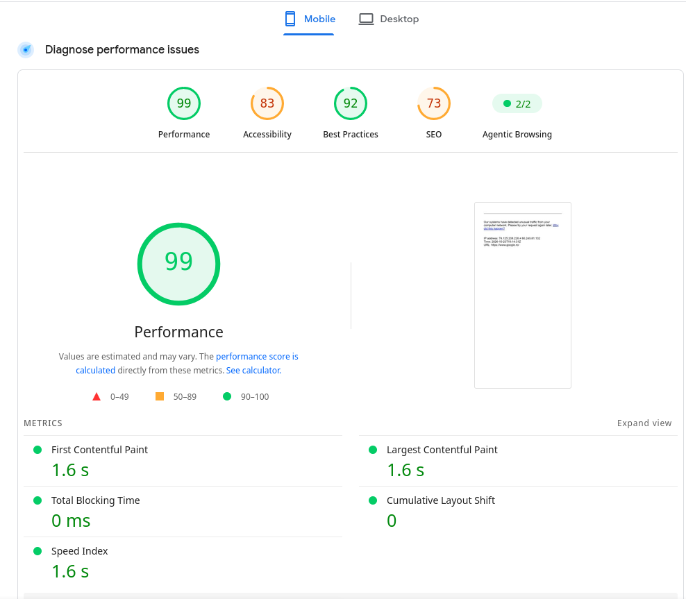
Task: Open the See calculator link
Action: click(x=253, y=371)
